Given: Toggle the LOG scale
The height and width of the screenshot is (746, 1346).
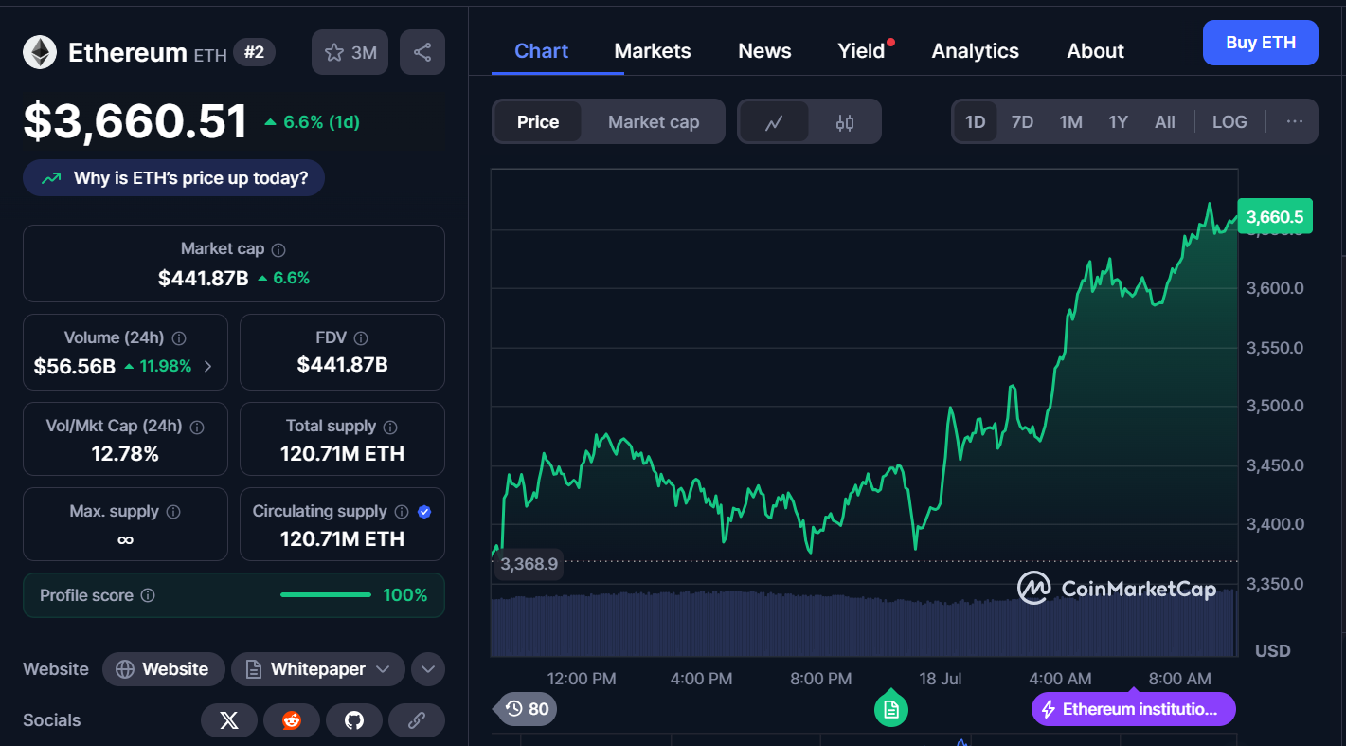Looking at the screenshot, I should pyautogui.click(x=1229, y=122).
